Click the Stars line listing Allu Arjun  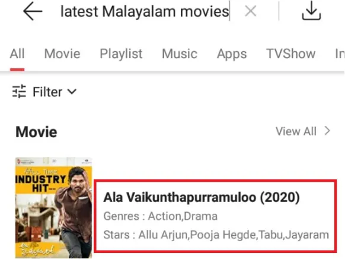click(216, 235)
